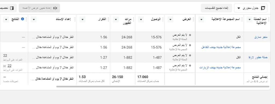Click the drag handle dots beside العرض column
This screenshot has width=275, height=104.
[193, 19]
